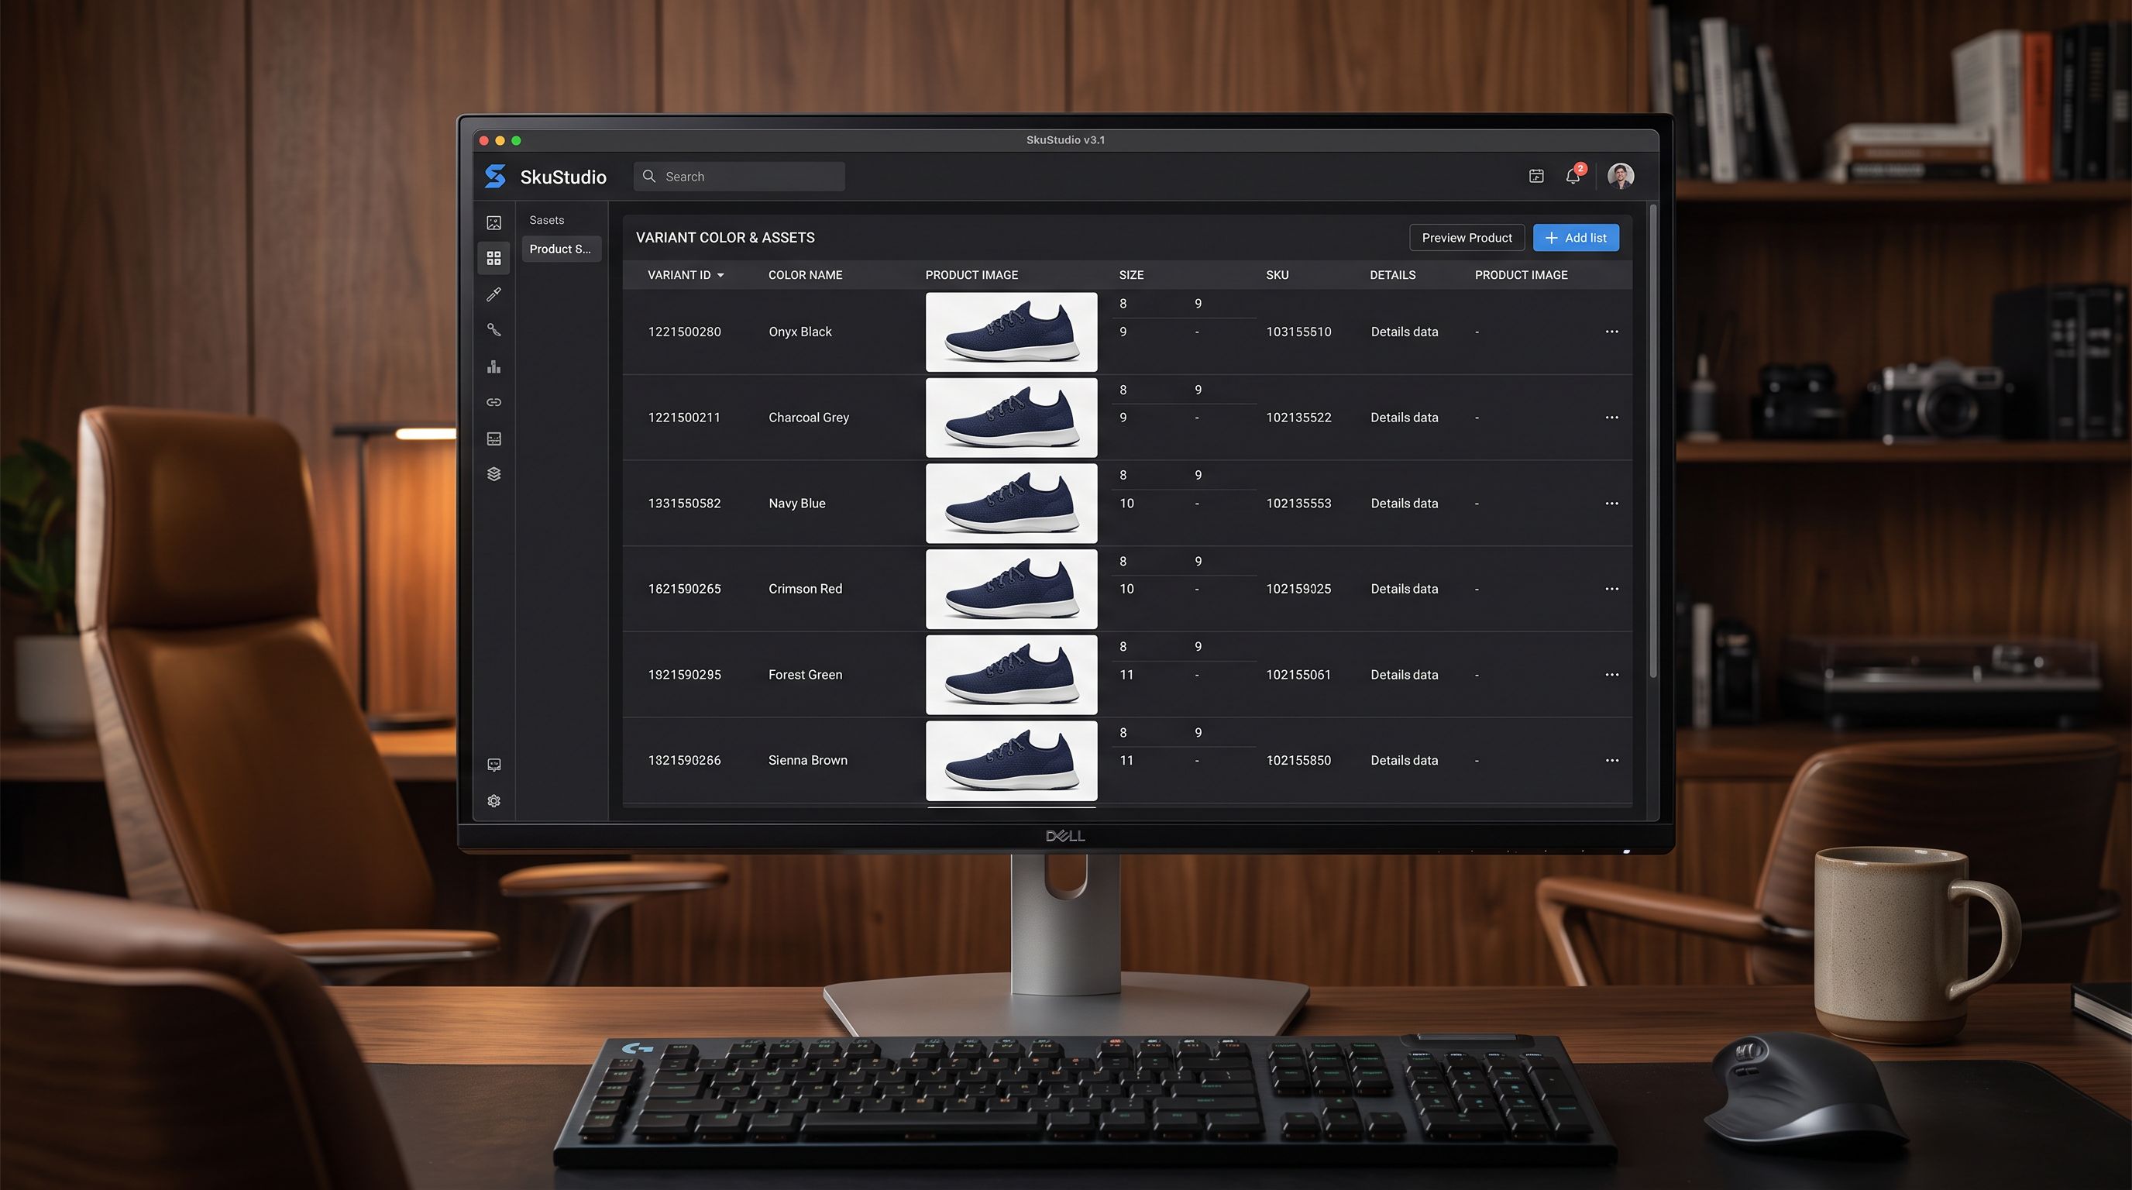The image size is (2132, 1190).
Task: Open the calendar icon in header
Action: (1536, 177)
